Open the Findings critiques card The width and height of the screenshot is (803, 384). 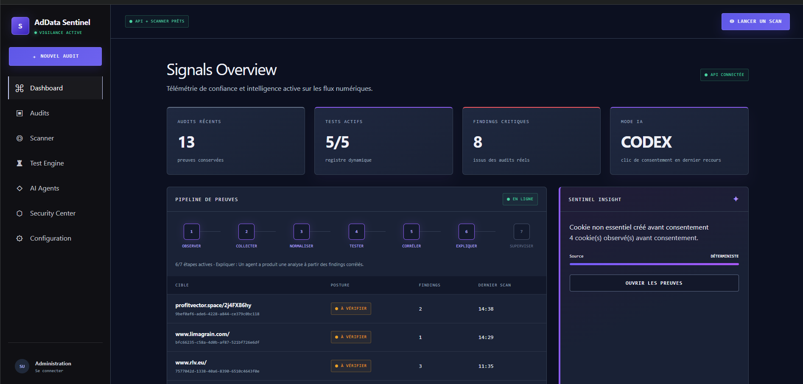[532, 141]
